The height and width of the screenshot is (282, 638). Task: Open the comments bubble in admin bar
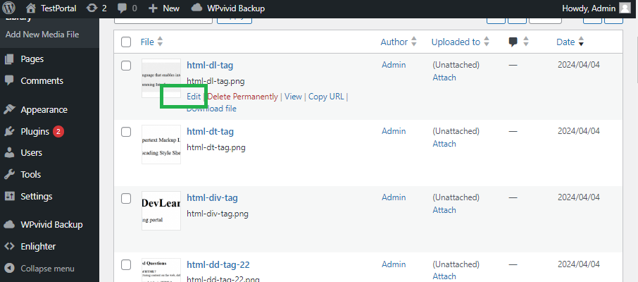[123, 8]
